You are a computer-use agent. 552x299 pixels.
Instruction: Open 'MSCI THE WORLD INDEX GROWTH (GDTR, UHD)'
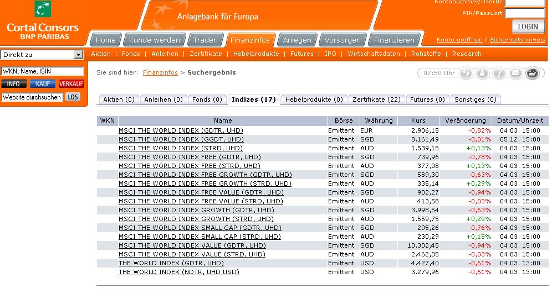tap(196, 210)
